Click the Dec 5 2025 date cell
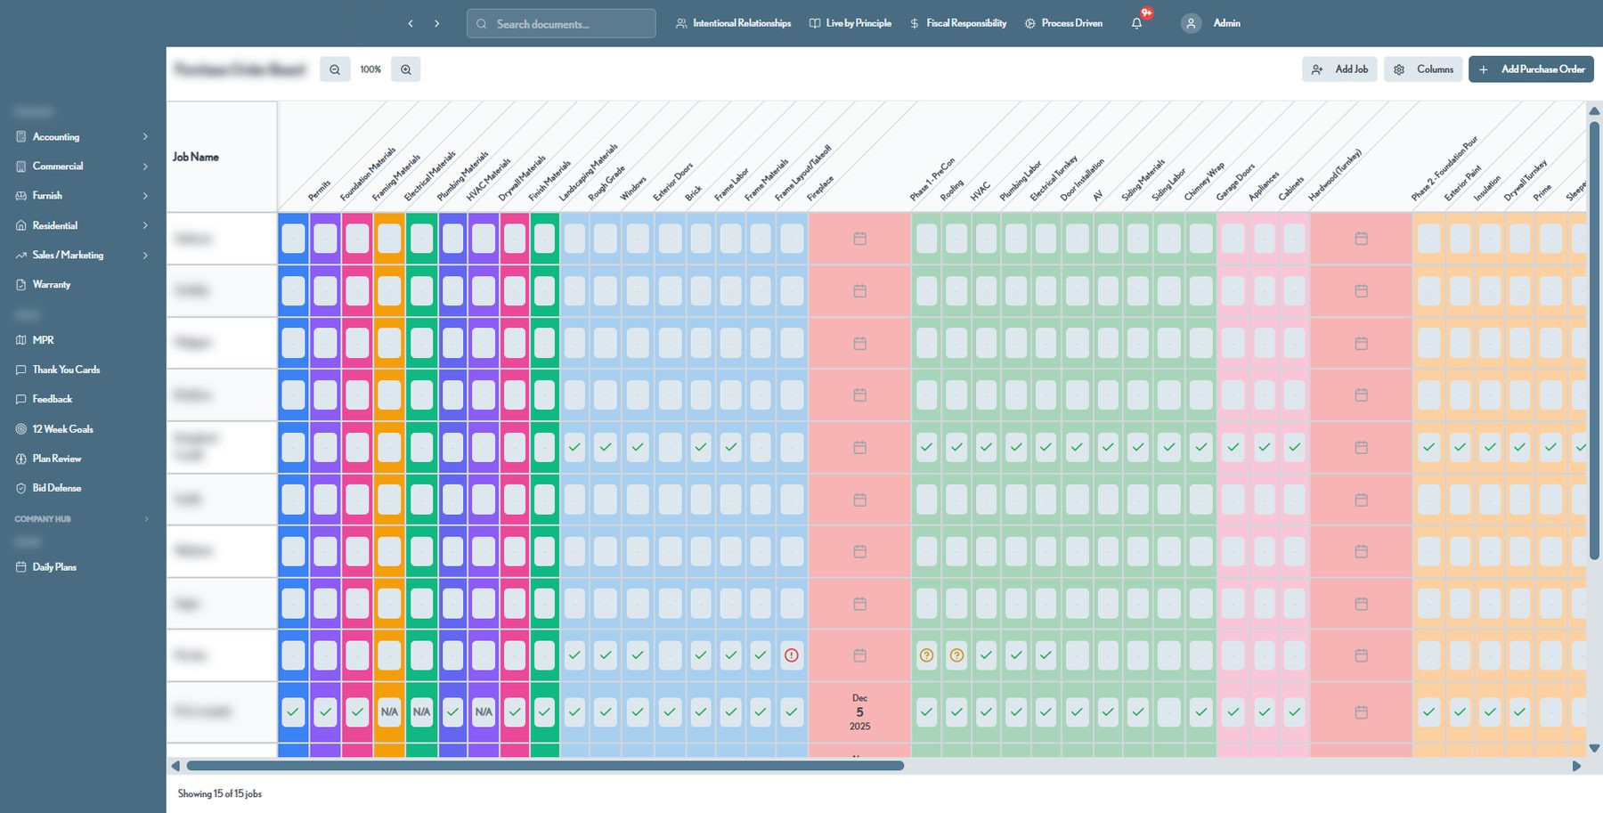Screen dimensions: 1603x813 tap(859, 712)
